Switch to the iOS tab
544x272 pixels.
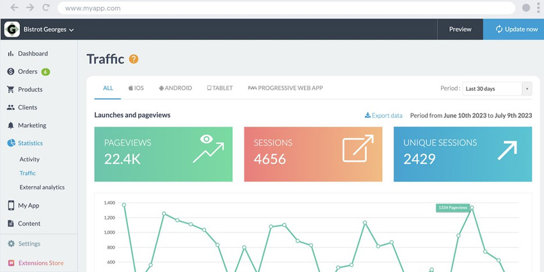coord(136,88)
